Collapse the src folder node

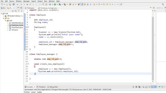click(x=3, y=18)
